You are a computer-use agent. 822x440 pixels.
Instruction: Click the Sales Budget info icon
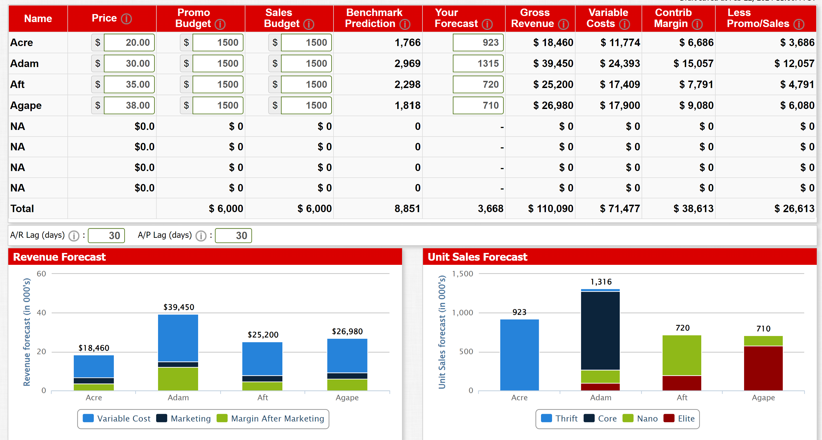(309, 24)
